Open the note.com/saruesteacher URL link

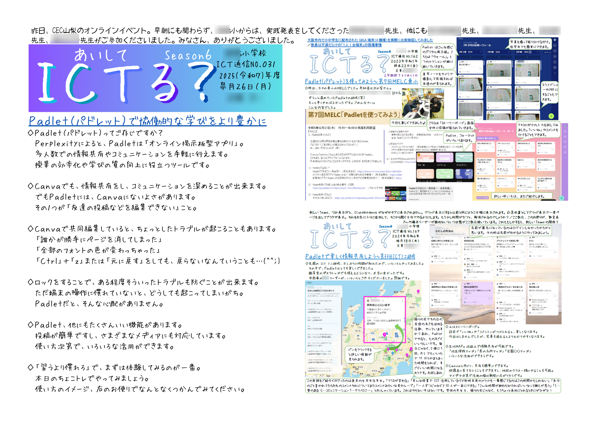pyautogui.click(x=379, y=172)
